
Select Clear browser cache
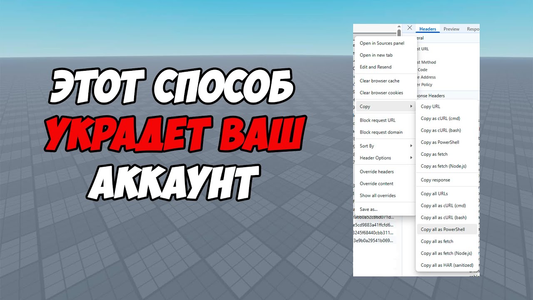click(379, 81)
